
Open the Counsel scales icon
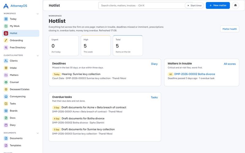coord(6,82)
